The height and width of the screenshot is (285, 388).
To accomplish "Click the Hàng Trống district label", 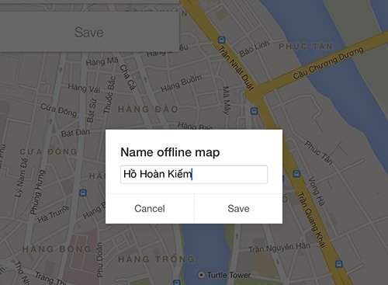I will coord(156,259).
